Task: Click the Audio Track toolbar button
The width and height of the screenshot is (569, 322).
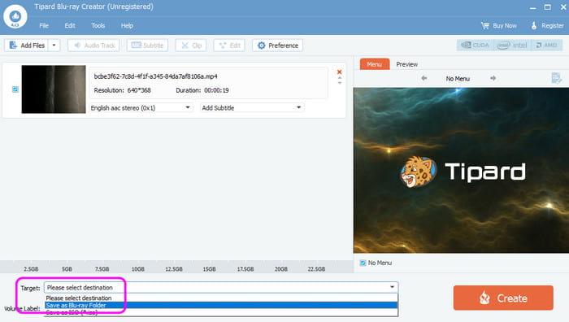Action: pos(93,46)
